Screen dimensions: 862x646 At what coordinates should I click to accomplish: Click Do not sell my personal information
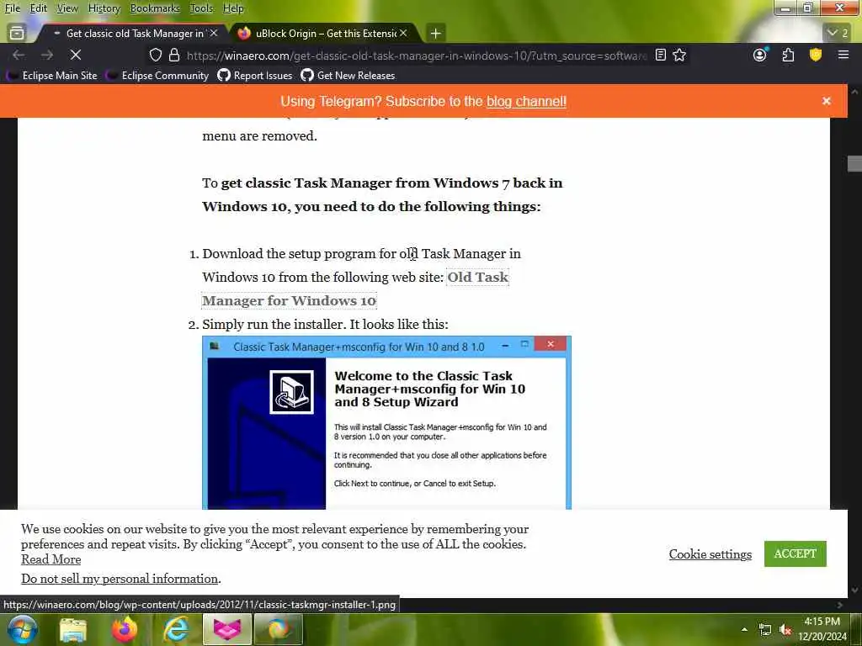coord(120,579)
